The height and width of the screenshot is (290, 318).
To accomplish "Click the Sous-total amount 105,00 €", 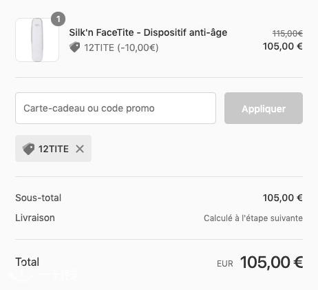I will click(283, 198).
